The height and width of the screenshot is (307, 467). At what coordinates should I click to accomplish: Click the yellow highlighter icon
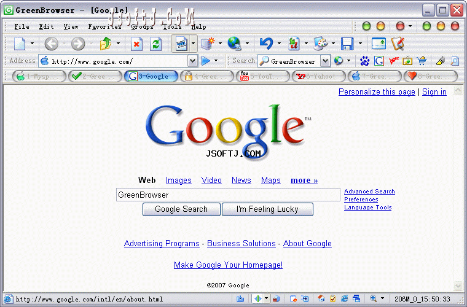[x=440, y=61]
